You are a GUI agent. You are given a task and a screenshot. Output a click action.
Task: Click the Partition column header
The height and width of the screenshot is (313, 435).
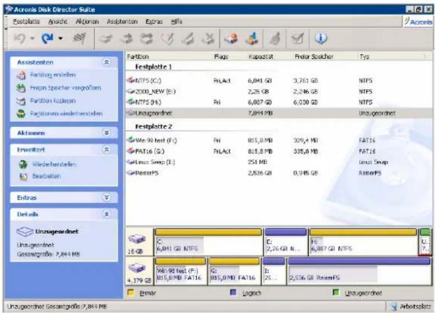[138, 57]
